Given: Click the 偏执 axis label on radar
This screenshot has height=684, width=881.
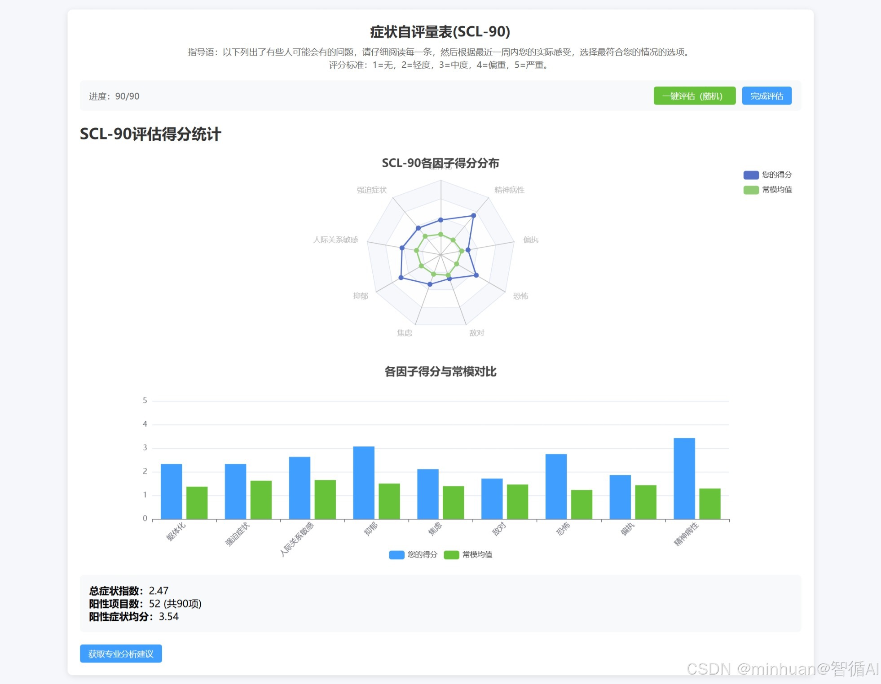Looking at the screenshot, I should 530,240.
